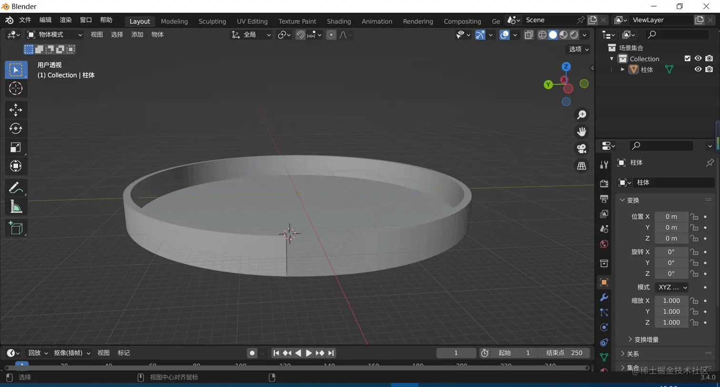
Task: Uncheck the Collection exclude checkbox
Action: pos(687,59)
